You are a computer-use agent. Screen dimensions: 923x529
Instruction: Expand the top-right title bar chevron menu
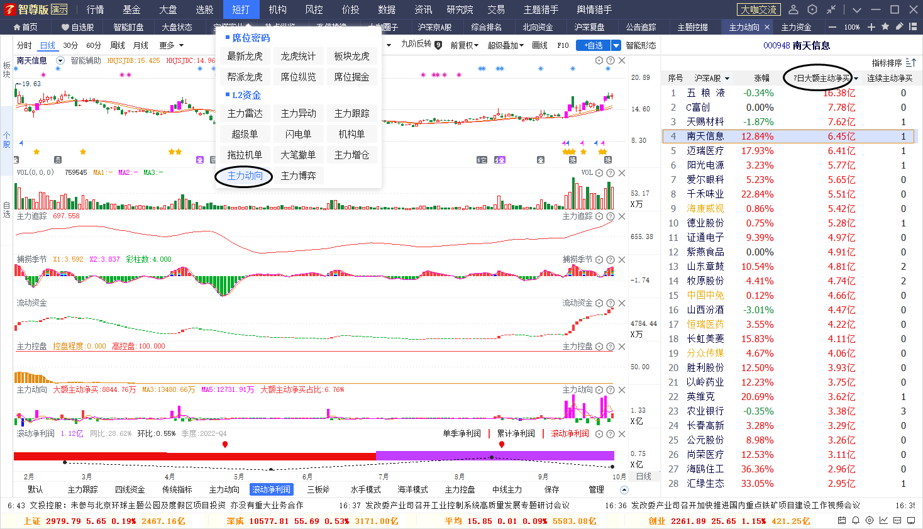tap(856, 9)
